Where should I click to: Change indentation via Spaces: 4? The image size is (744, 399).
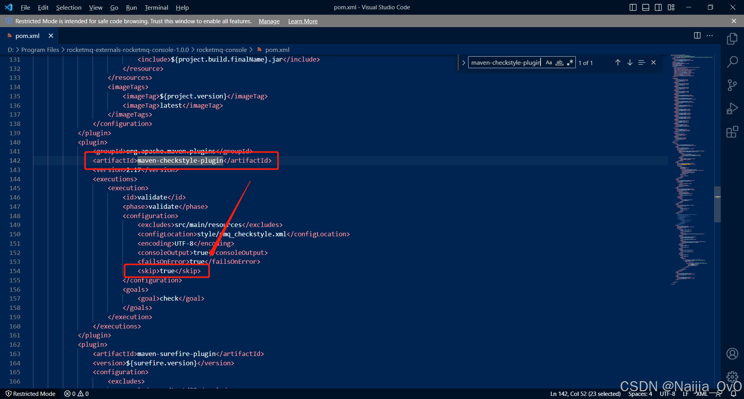(x=640, y=394)
